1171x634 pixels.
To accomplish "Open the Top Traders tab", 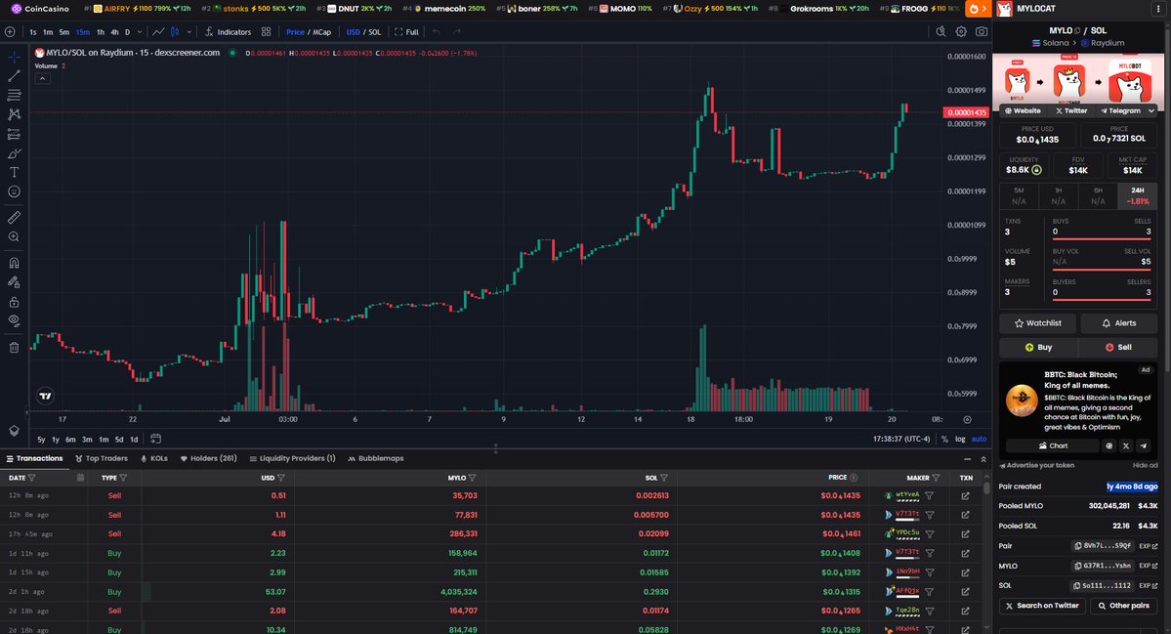I will [102, 458].
